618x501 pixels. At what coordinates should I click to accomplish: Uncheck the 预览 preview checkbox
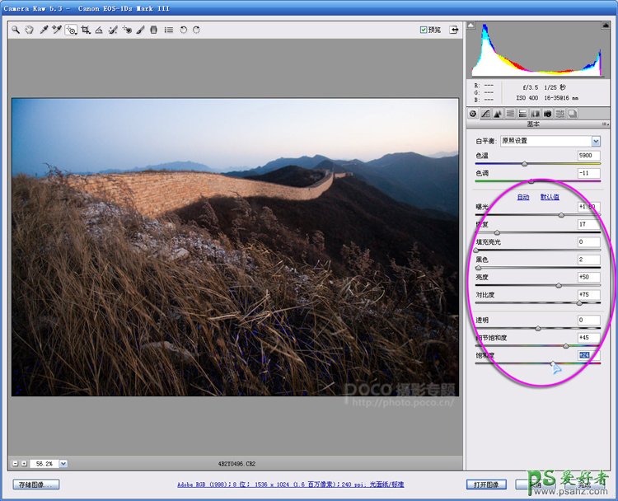424,30
